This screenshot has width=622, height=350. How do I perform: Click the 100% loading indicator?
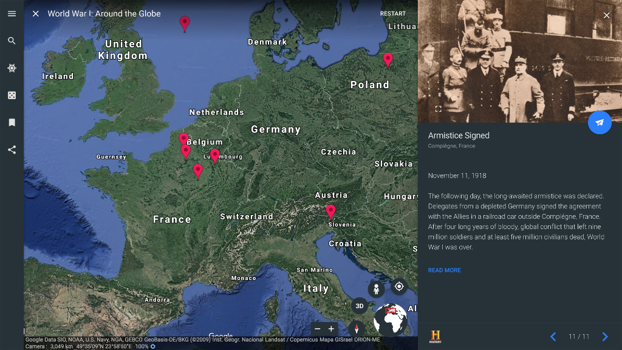(x=145, y=346)
